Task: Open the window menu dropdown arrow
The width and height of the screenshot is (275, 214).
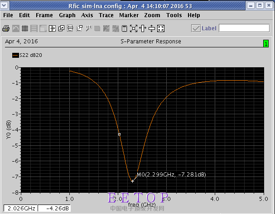Action: click(4, 5)
